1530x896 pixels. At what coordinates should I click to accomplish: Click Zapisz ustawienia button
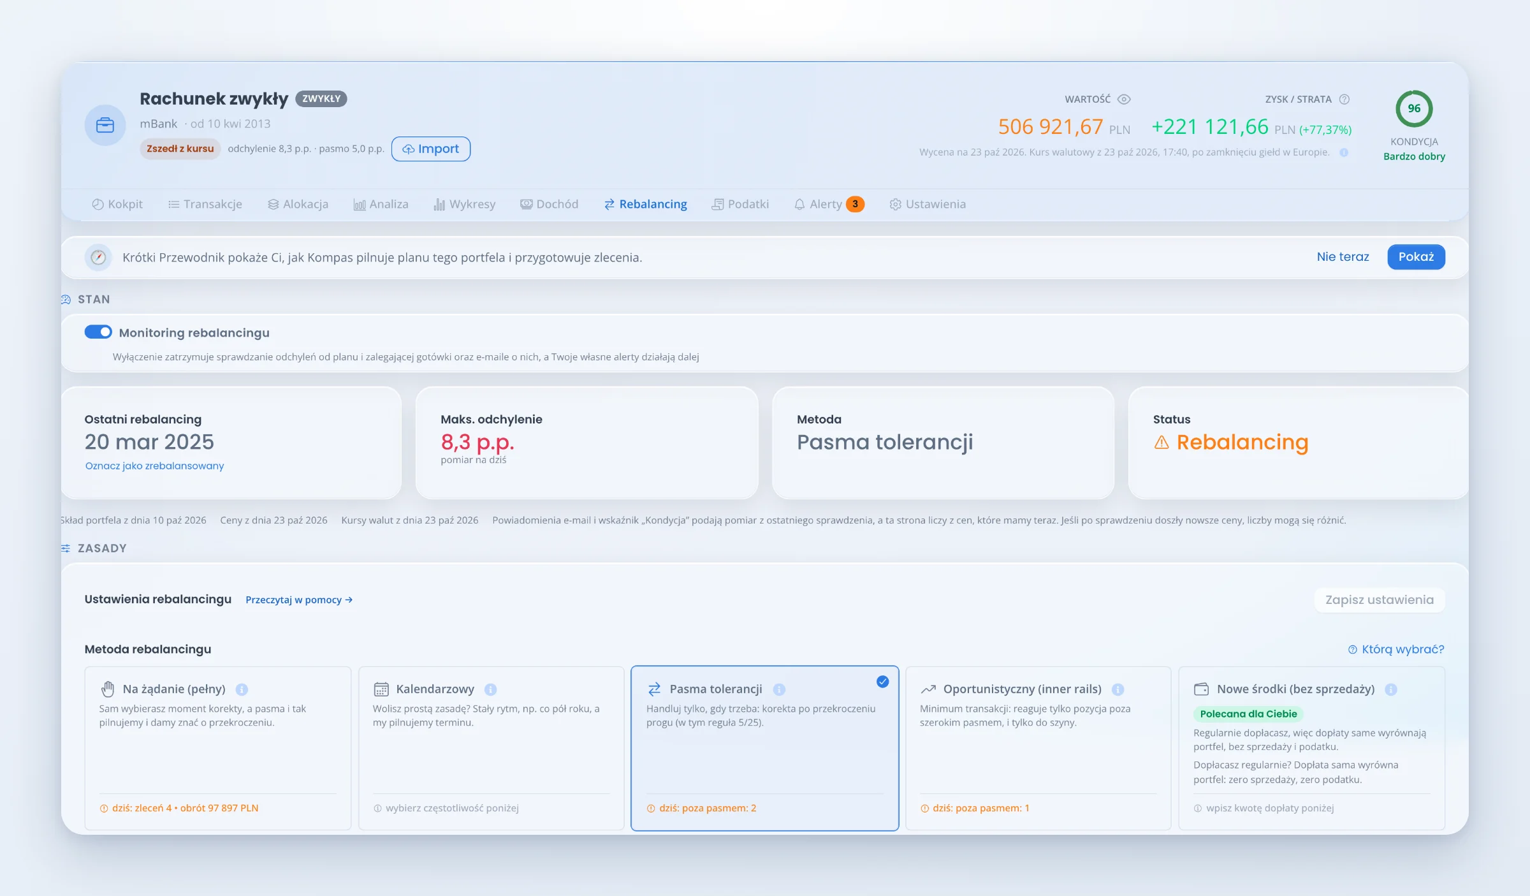(1380, 600)
